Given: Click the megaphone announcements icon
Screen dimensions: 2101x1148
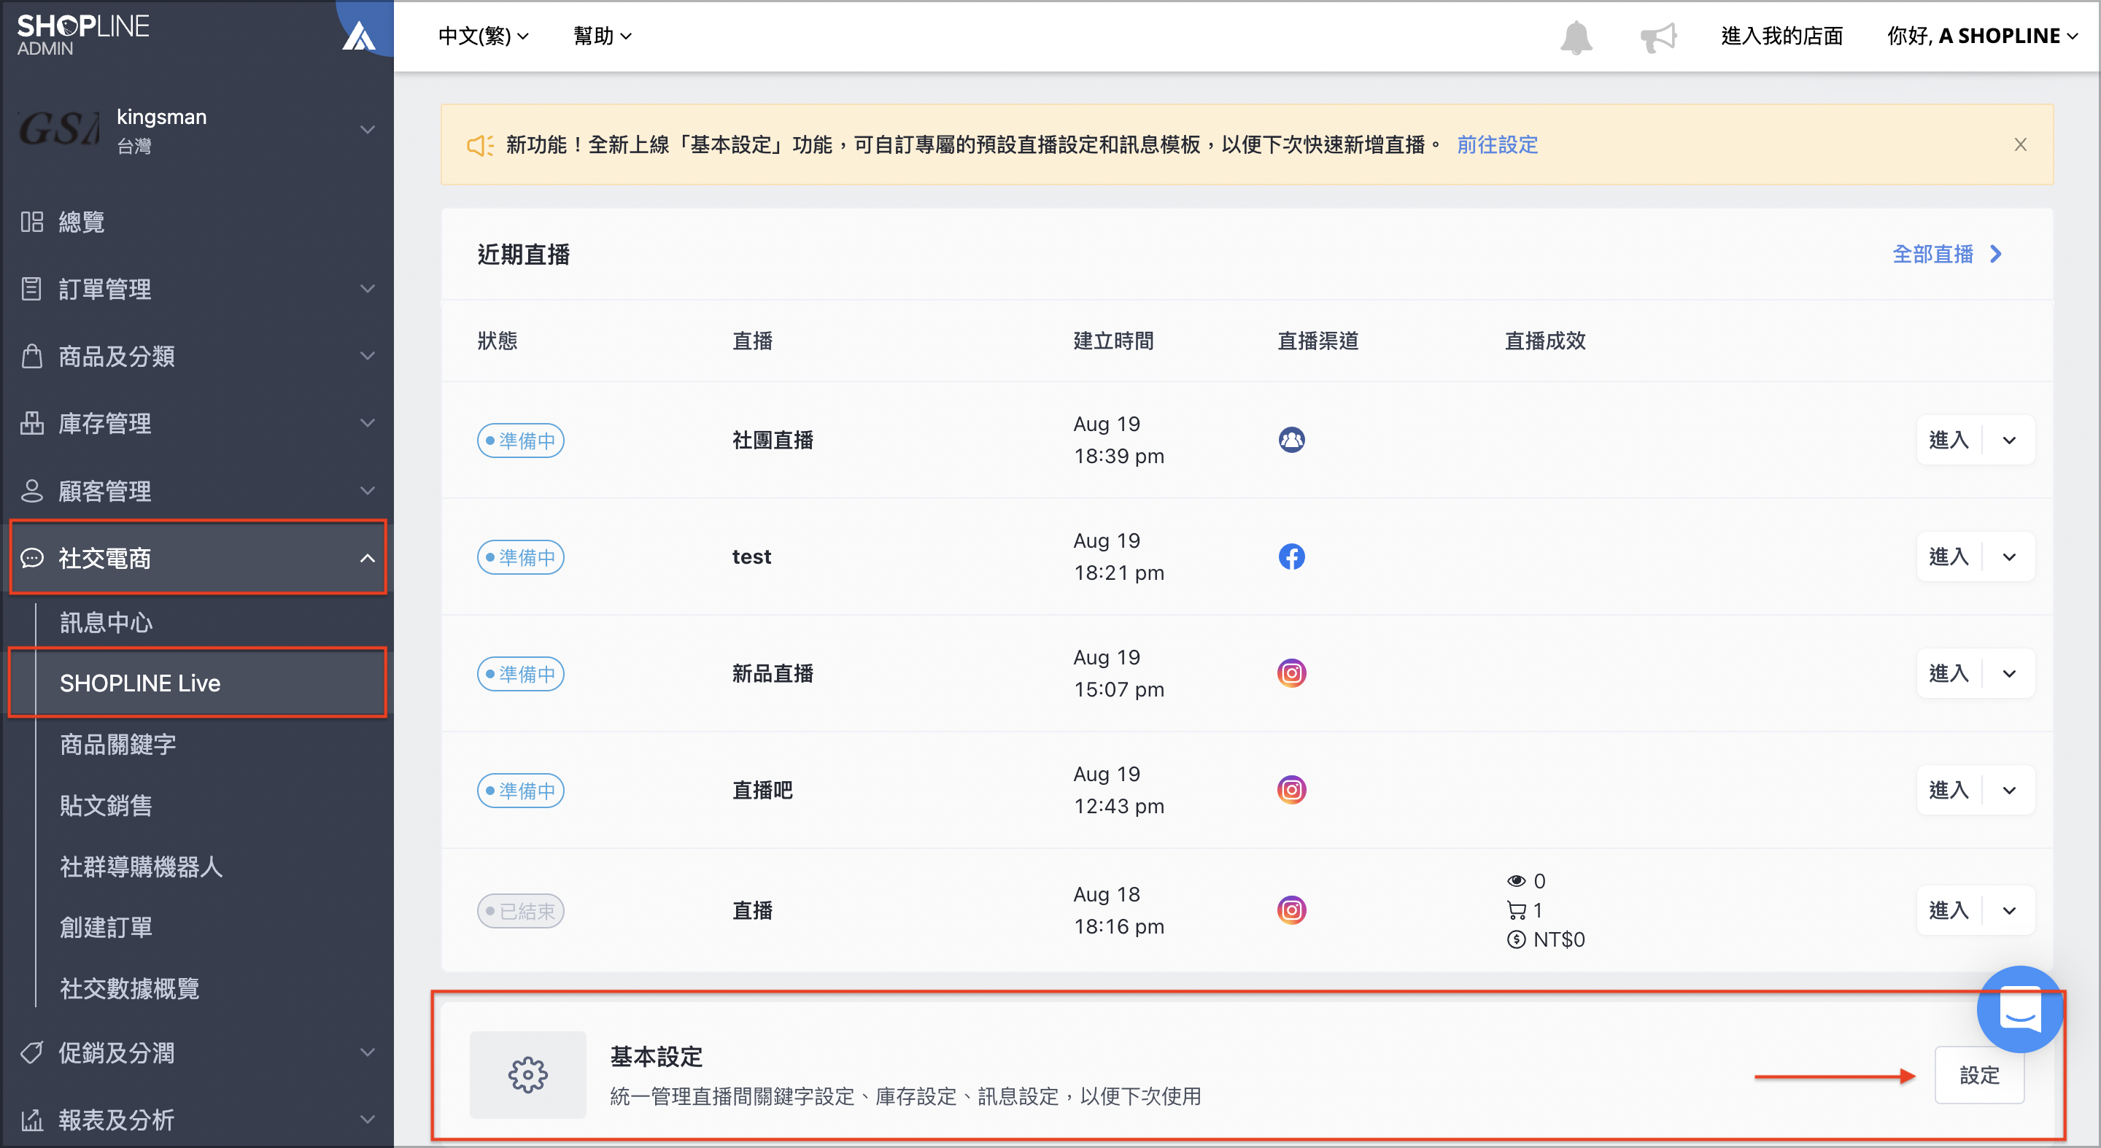Looking at the screenshot, I should tap(1658, 36).
